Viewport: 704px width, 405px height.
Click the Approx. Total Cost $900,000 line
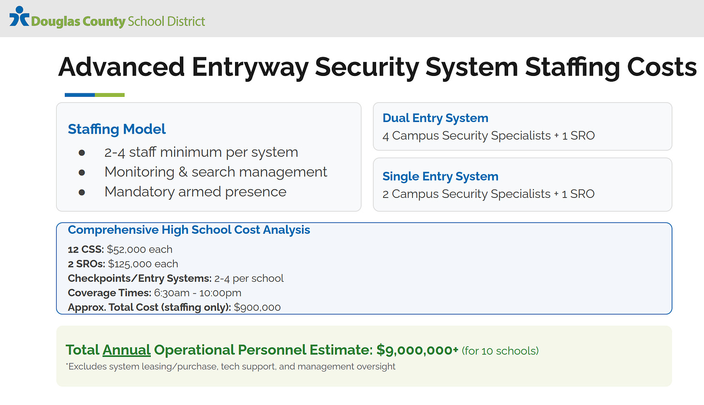point(174,307)
